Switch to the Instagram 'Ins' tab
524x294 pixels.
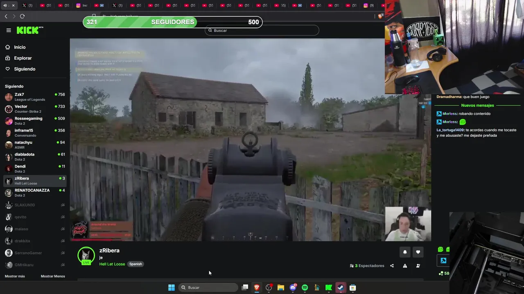(82, 5)
